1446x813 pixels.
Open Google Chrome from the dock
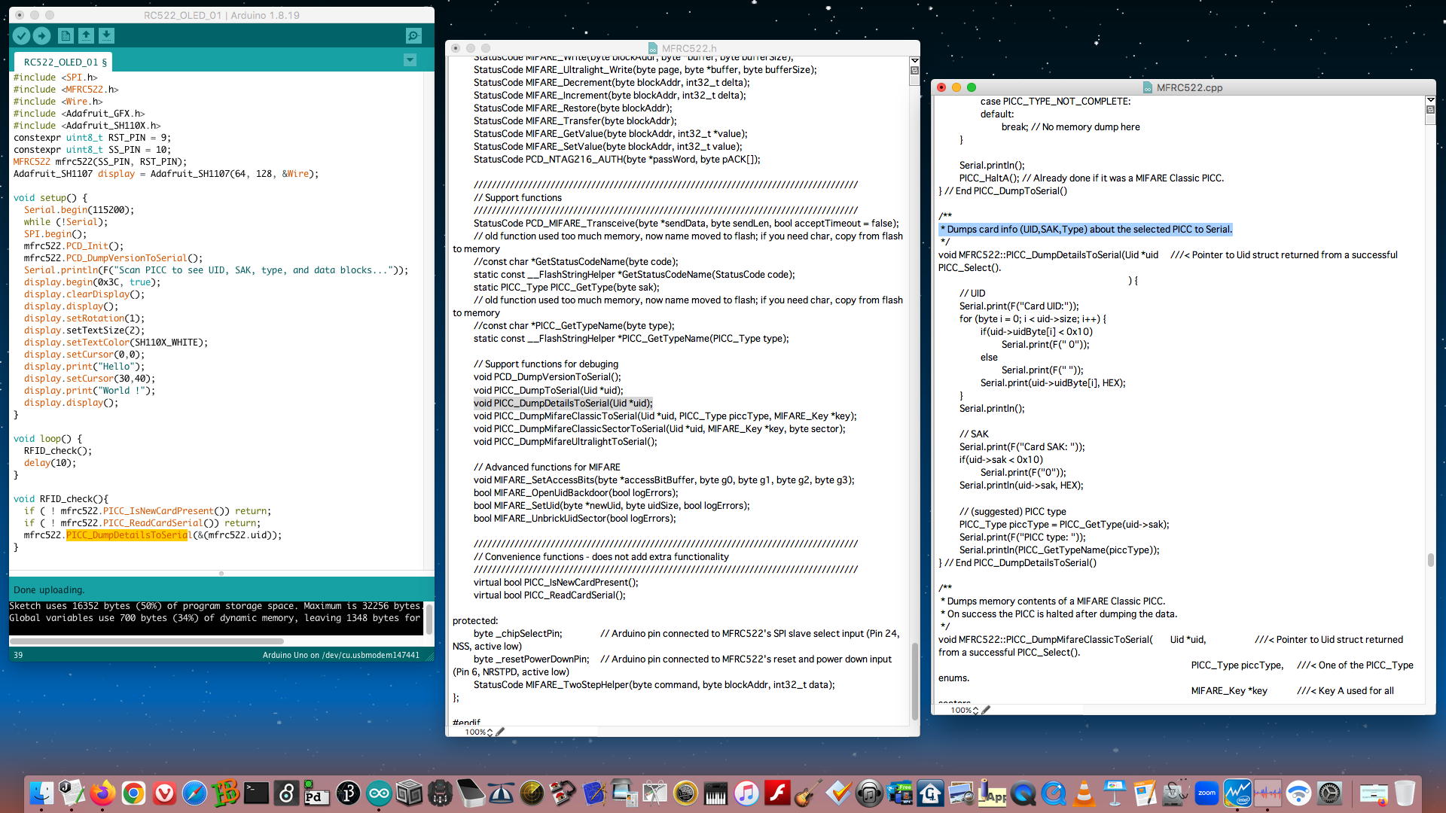click(x=133, y=793)
